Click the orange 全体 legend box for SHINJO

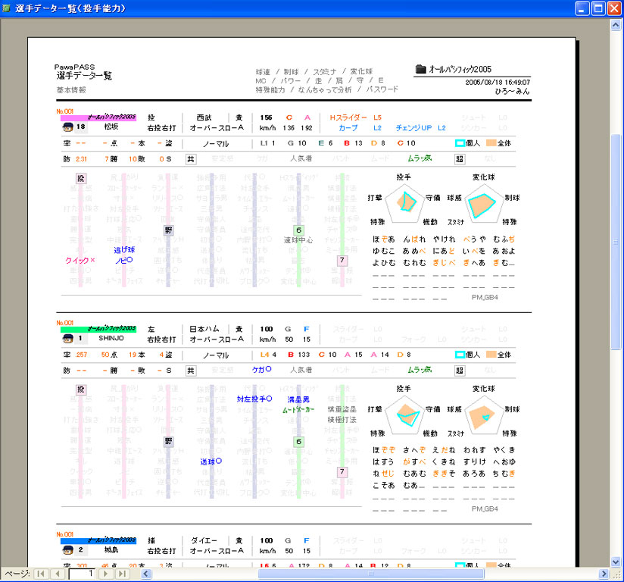491,355
